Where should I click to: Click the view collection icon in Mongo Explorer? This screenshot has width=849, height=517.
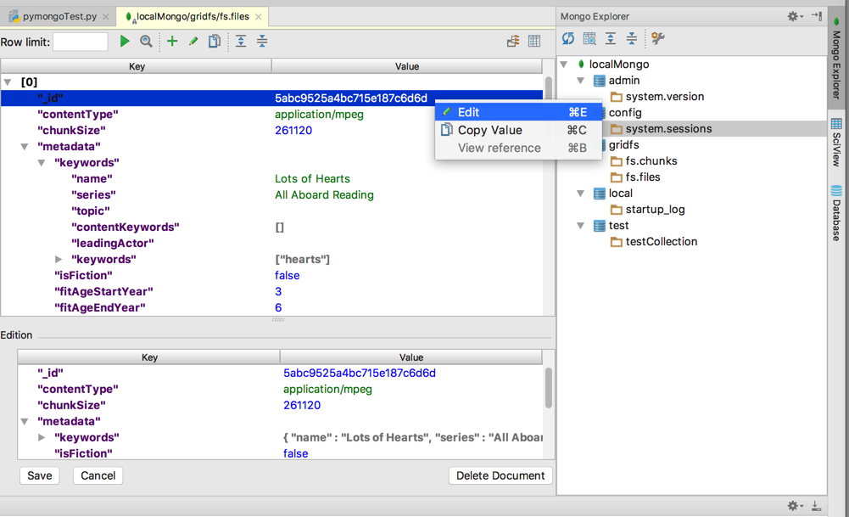coord(589,39)
